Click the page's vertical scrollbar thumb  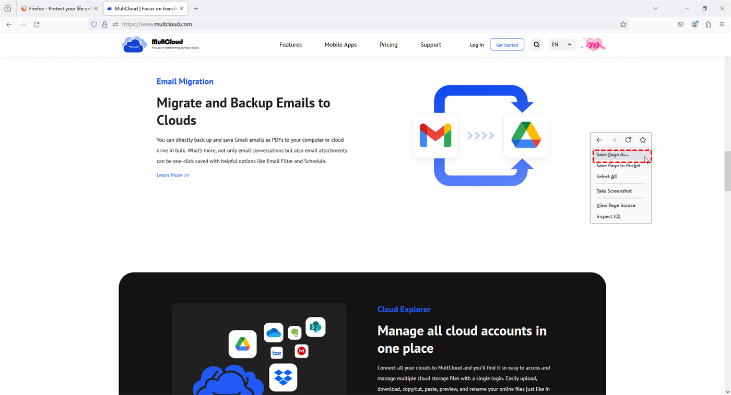[x=727, y=171]
